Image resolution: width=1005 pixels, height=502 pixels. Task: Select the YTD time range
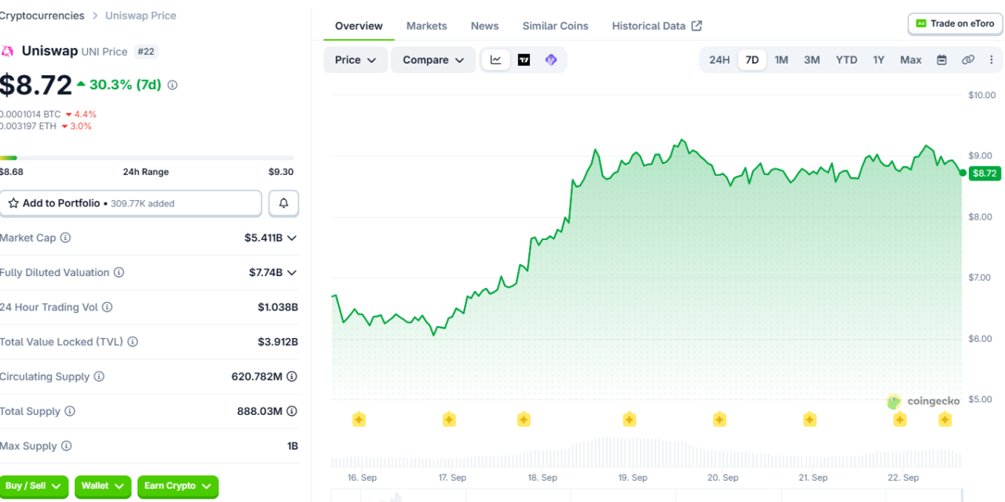[x=846, y=60]
